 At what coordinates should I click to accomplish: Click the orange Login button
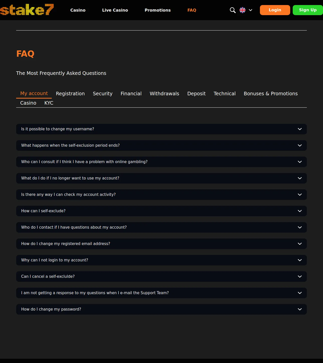275,10
